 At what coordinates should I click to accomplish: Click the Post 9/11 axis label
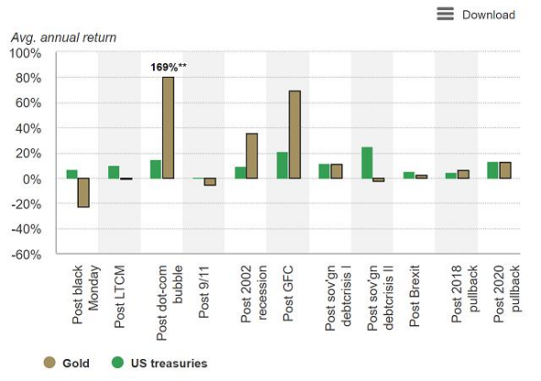(203, 291)
